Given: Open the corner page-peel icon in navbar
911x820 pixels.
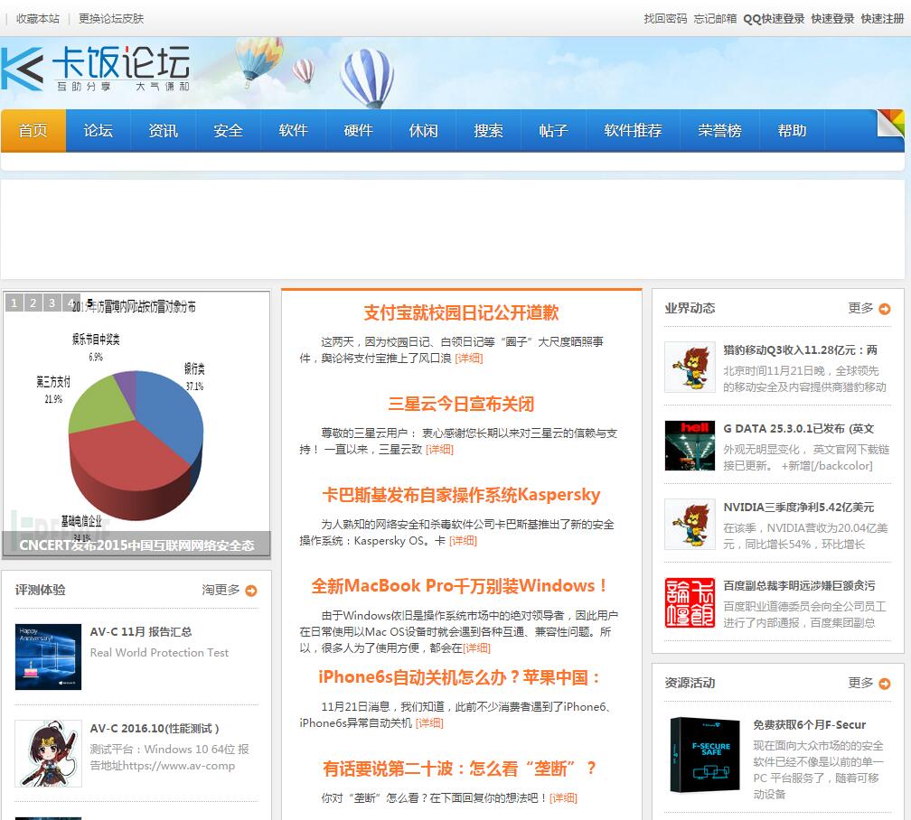Looking at the screenshot, I should coord(890,123).
